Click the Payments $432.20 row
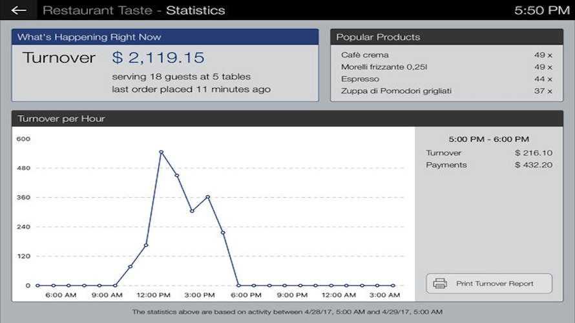The width and height of the screenshot is (575, 323). tap(488, 165)
